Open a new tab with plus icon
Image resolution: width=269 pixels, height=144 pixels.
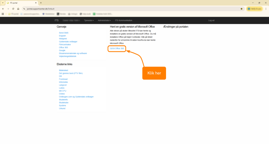41,3
